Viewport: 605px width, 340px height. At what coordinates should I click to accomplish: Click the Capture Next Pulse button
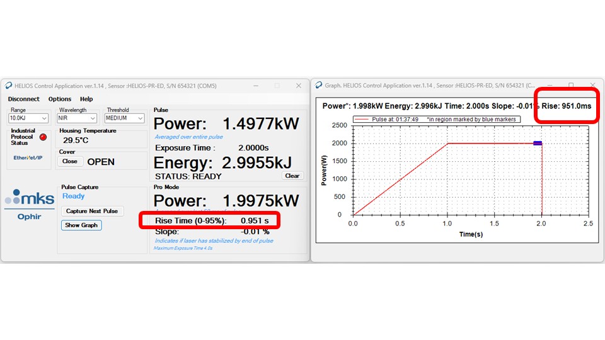[x=93, y=211]
